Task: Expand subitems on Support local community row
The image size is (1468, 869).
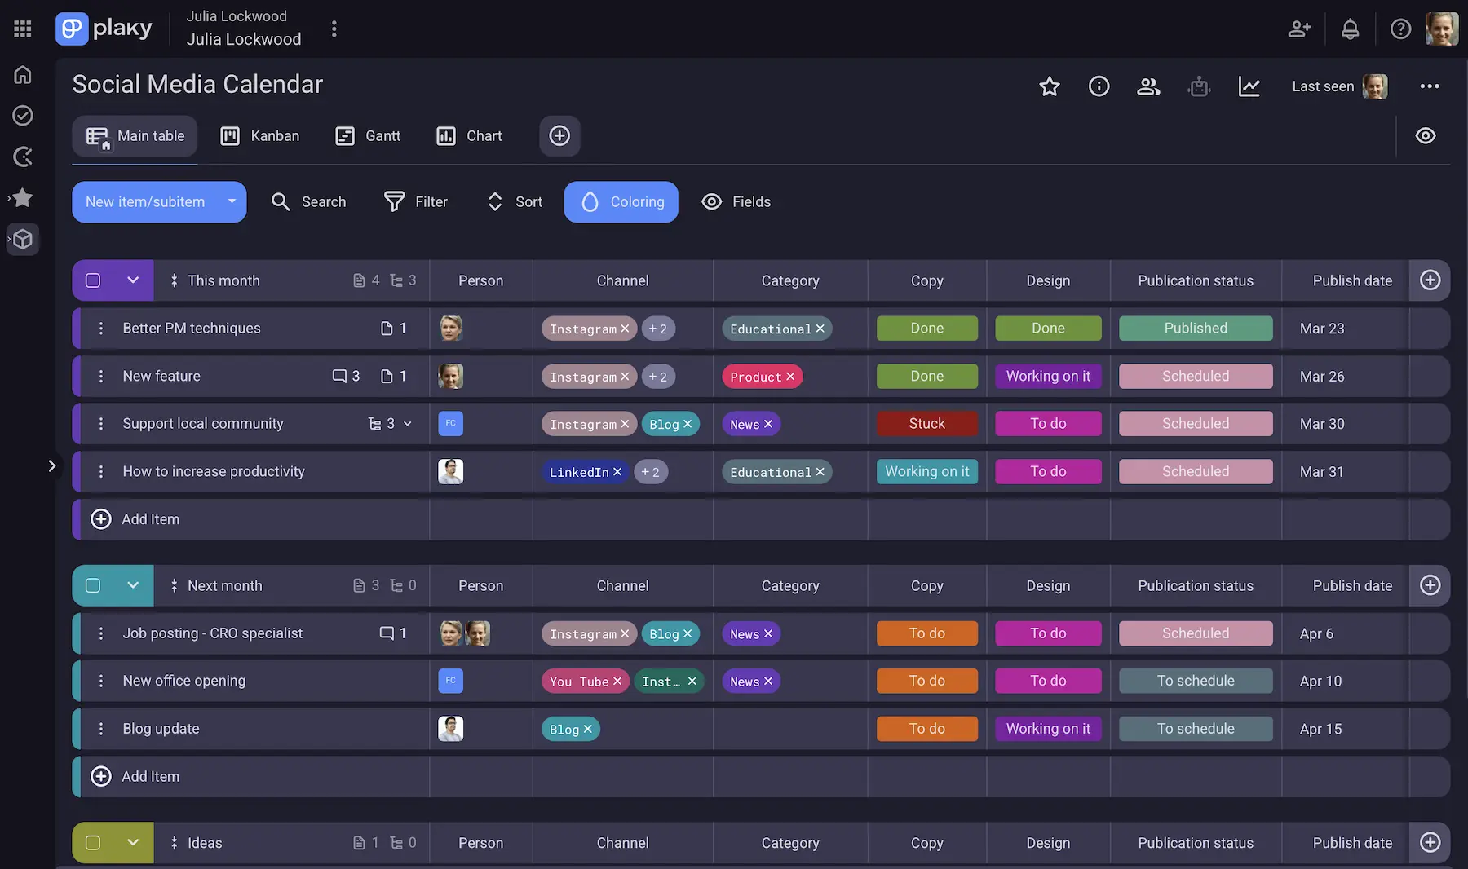Action: click(409, 423)
